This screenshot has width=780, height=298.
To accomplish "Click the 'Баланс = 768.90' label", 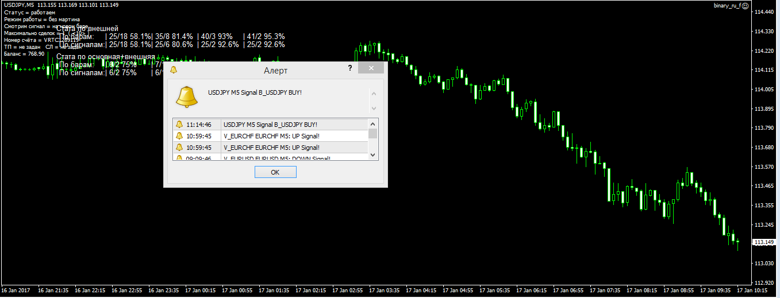I will tap(24, 53).
